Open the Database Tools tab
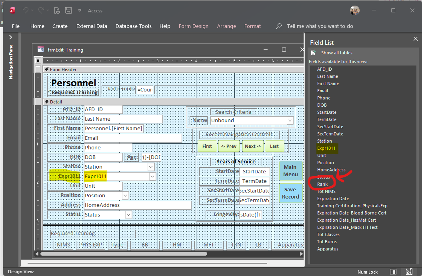 tap(133, 26)
